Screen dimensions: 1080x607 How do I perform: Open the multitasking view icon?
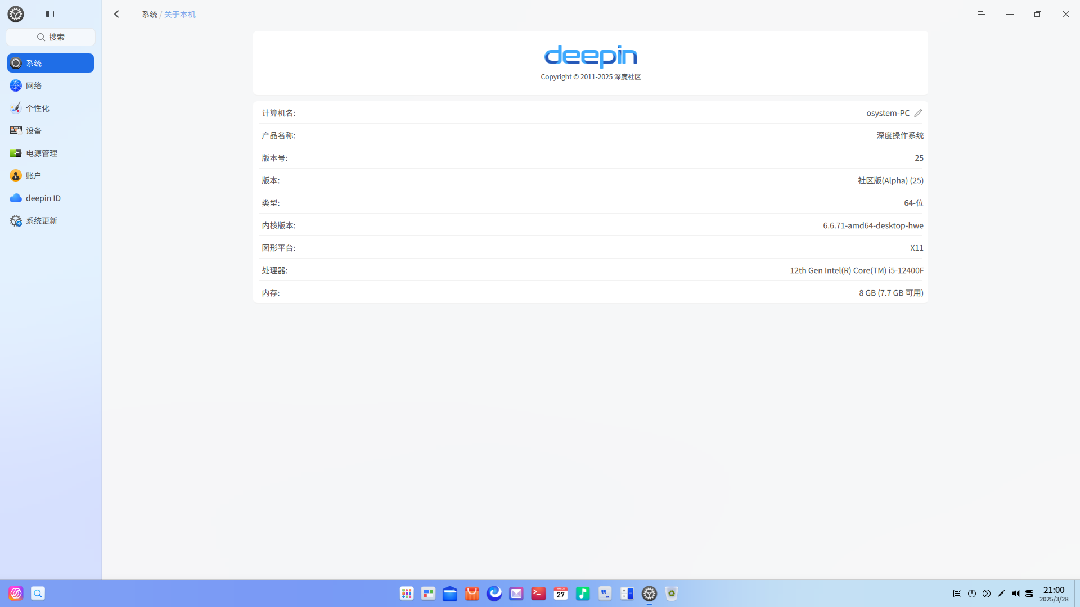[x=429, y=594]
